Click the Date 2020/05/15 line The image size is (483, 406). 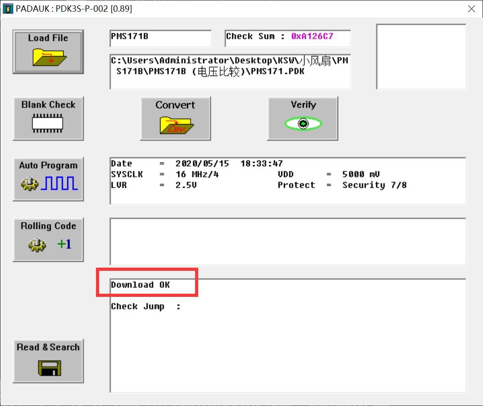pyautogui.click(x=197, y=163)
